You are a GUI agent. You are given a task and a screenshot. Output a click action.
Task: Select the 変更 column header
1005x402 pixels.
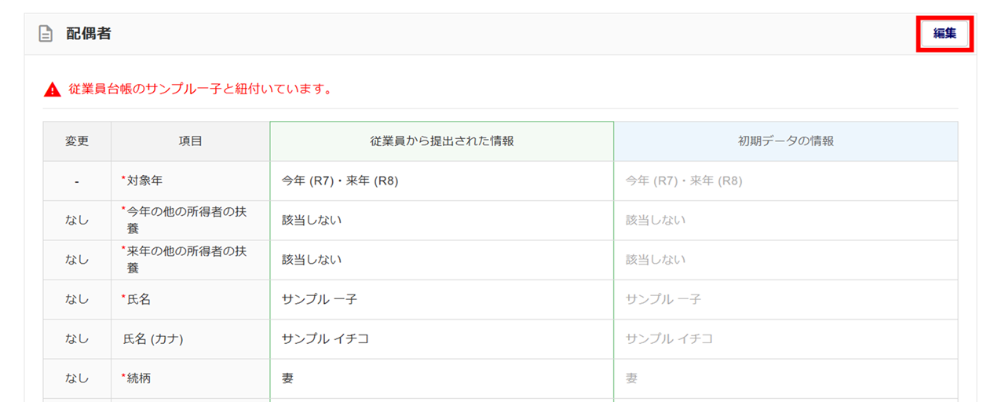(77, 141)
